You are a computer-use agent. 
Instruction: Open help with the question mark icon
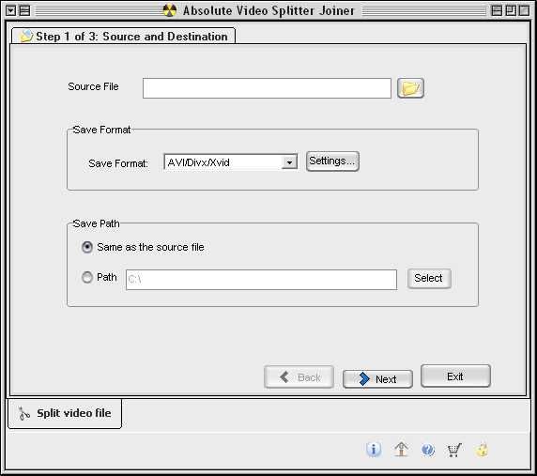(428, 450)
